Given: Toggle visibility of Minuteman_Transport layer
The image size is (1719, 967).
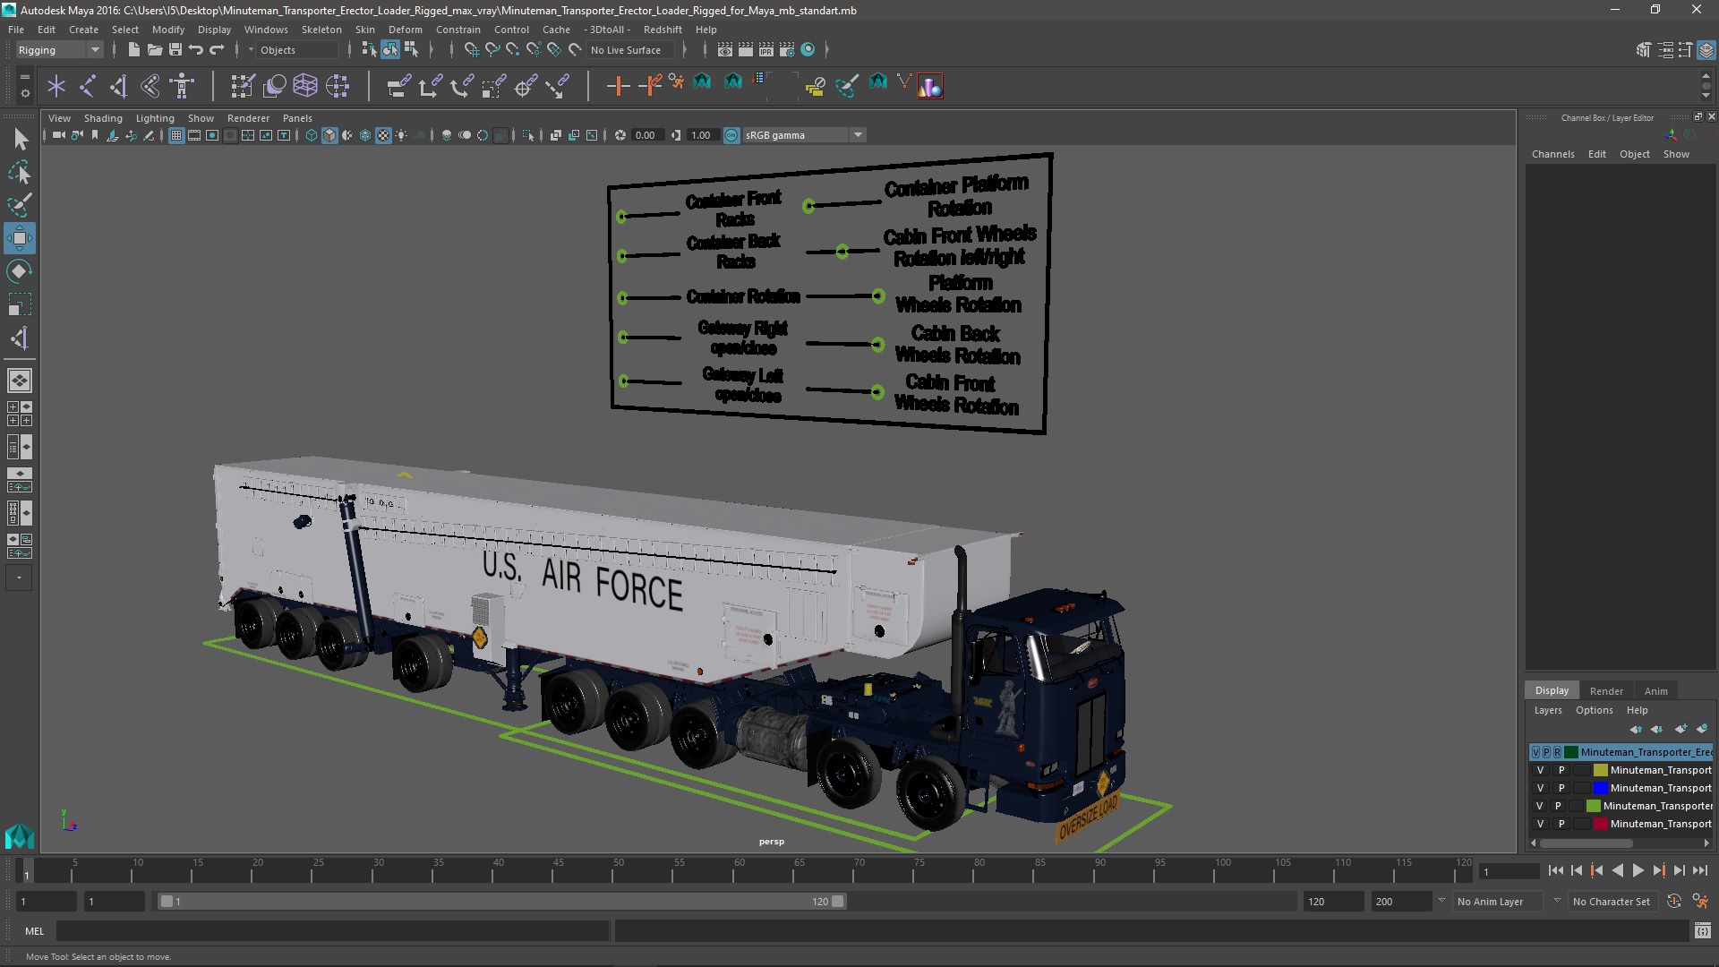Looking at the screenshot, I should [x=1540, y=770].
